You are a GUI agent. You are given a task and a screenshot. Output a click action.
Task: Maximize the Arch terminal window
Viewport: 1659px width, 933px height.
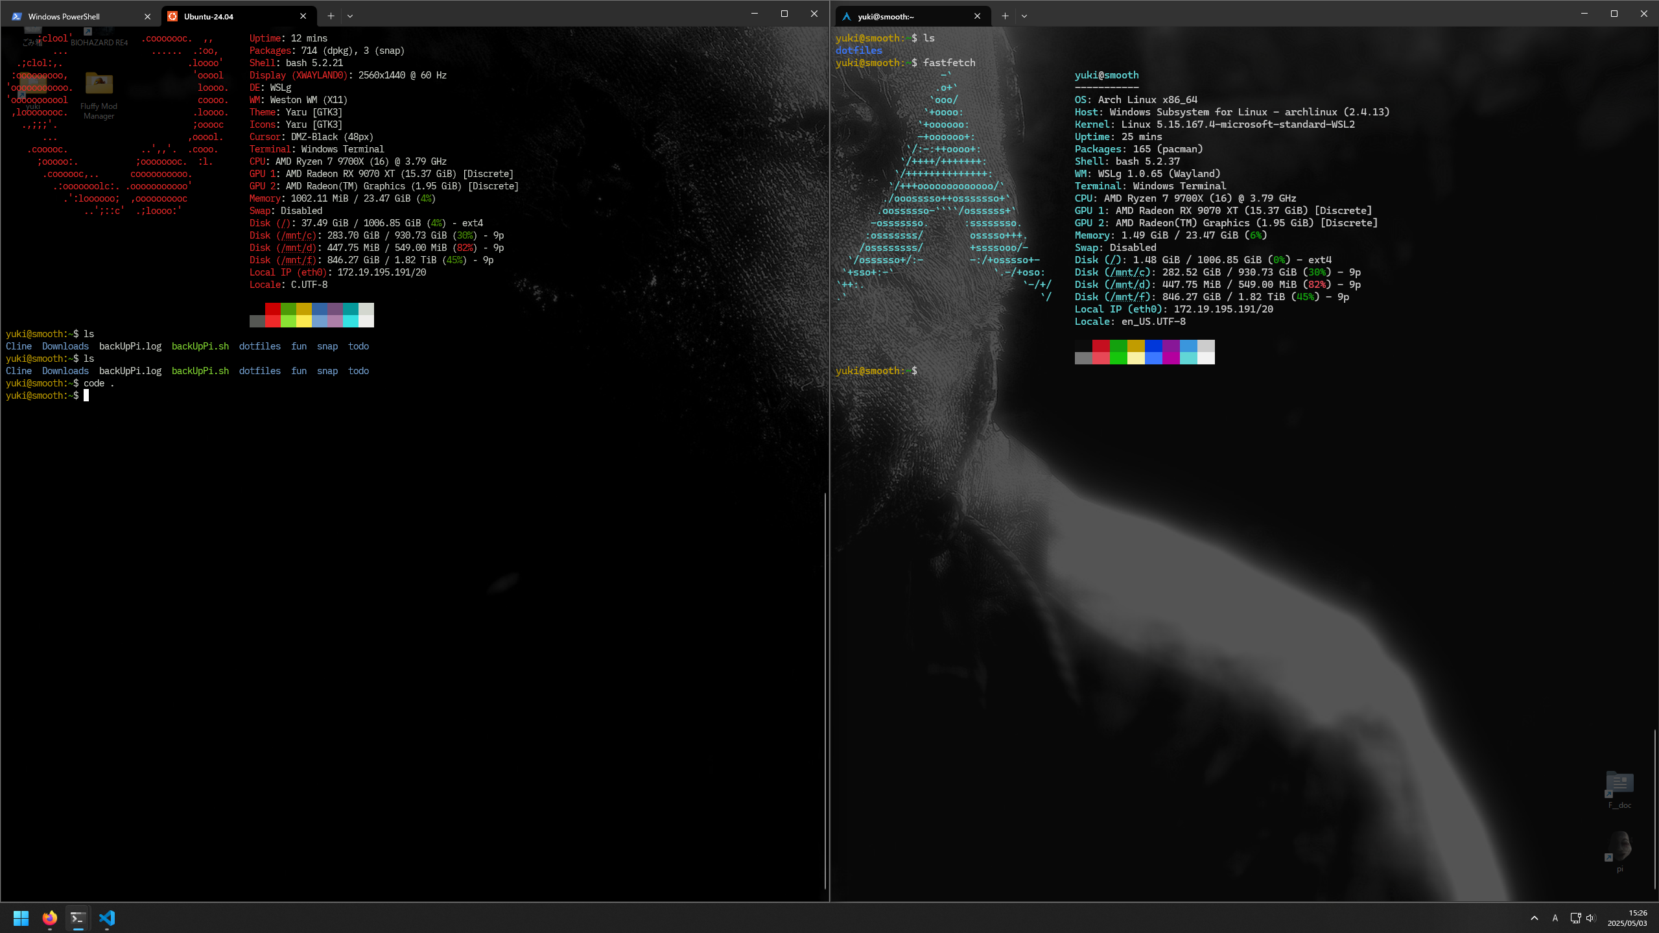(1614, 14)
